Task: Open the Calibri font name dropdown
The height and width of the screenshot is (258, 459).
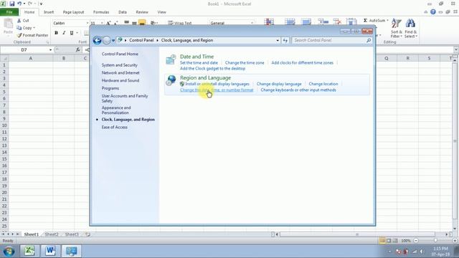Action: point(87,23)
